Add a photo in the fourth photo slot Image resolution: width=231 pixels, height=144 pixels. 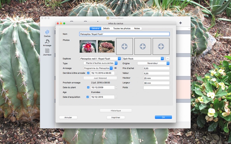click(143, 46)
